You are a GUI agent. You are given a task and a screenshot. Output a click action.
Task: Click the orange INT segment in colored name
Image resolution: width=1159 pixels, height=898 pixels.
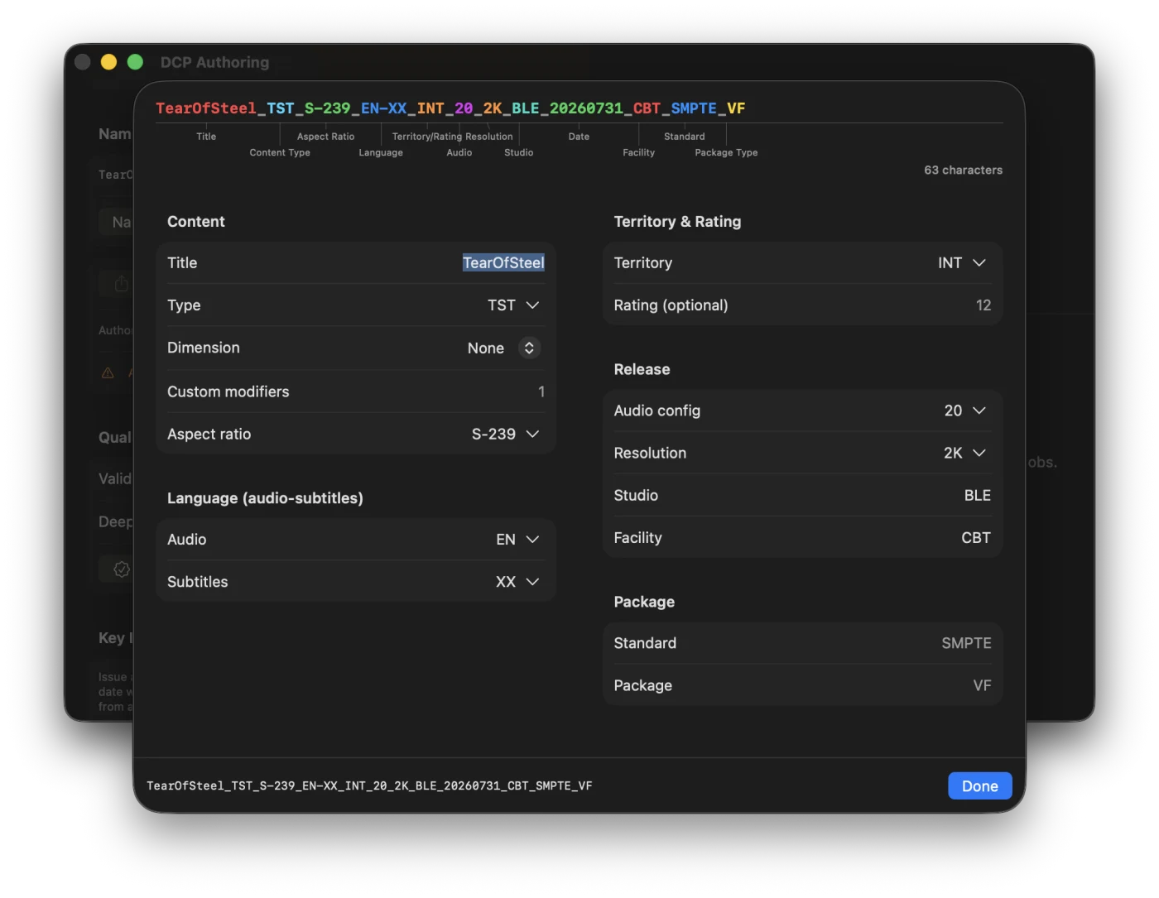pos(430,108)
